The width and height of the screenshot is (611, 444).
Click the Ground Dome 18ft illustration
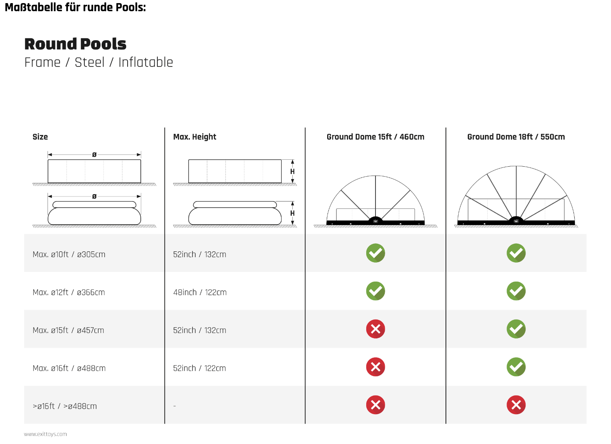(x=516, y=196)
